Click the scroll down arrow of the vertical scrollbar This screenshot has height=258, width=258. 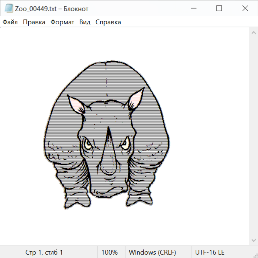tap(253, 240)
